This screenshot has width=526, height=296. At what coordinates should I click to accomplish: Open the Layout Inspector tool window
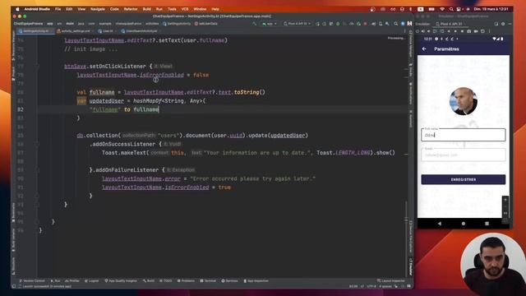coord(391,281)
